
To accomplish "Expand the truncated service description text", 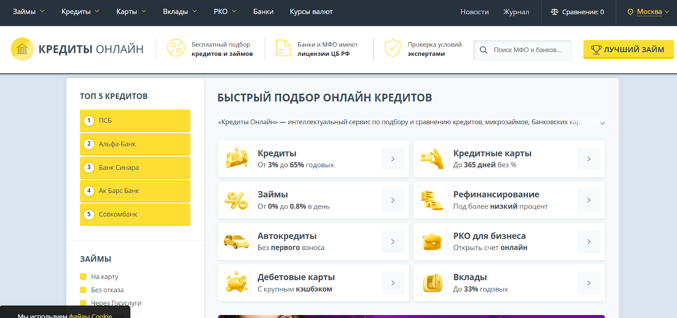I will pyautogui.click(x=602, y=123).
